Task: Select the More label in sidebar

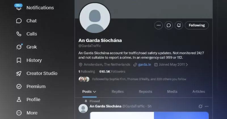Action: pyautogui.click(x=32, y=113)
